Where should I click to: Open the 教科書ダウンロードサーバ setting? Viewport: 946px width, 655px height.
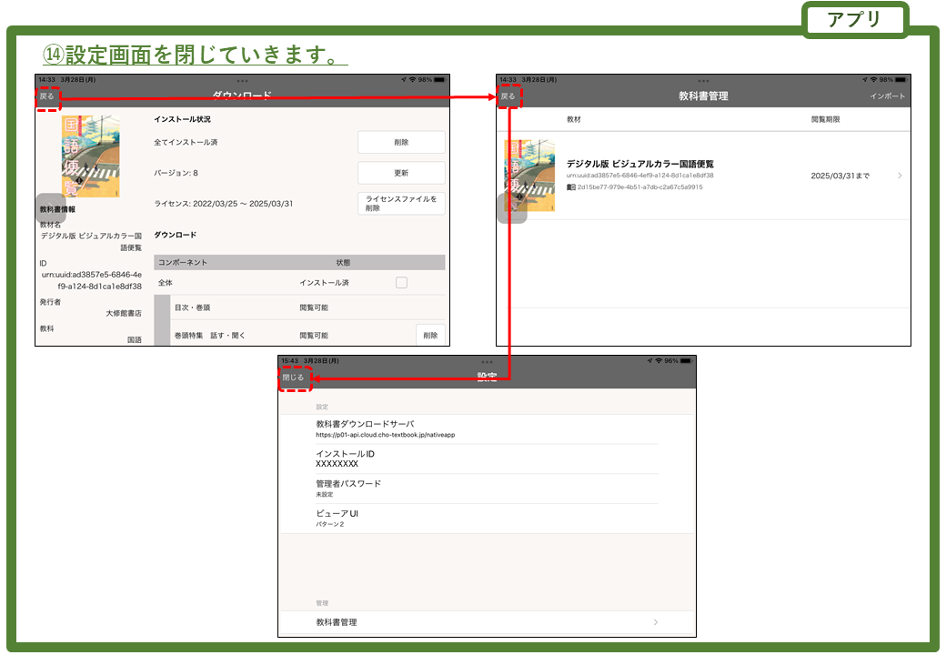[486, 428]
